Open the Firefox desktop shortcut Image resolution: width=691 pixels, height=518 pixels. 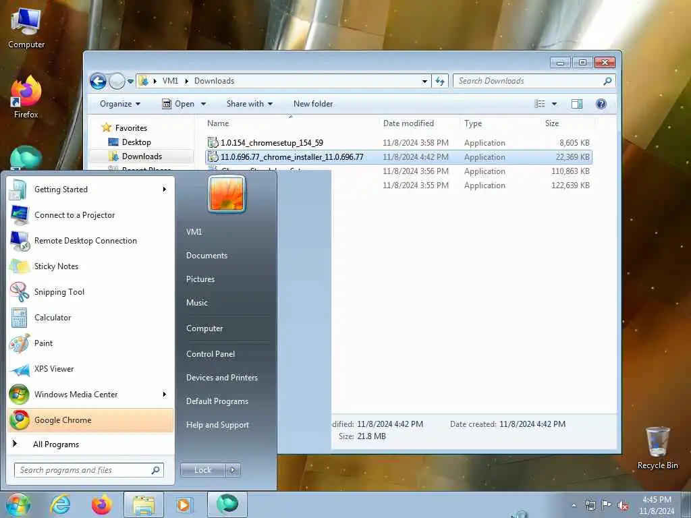point(26,98)
